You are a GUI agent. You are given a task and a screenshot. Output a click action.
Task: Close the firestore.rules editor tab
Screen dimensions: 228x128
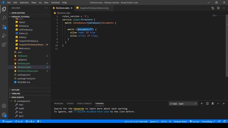tap(71, 8)
